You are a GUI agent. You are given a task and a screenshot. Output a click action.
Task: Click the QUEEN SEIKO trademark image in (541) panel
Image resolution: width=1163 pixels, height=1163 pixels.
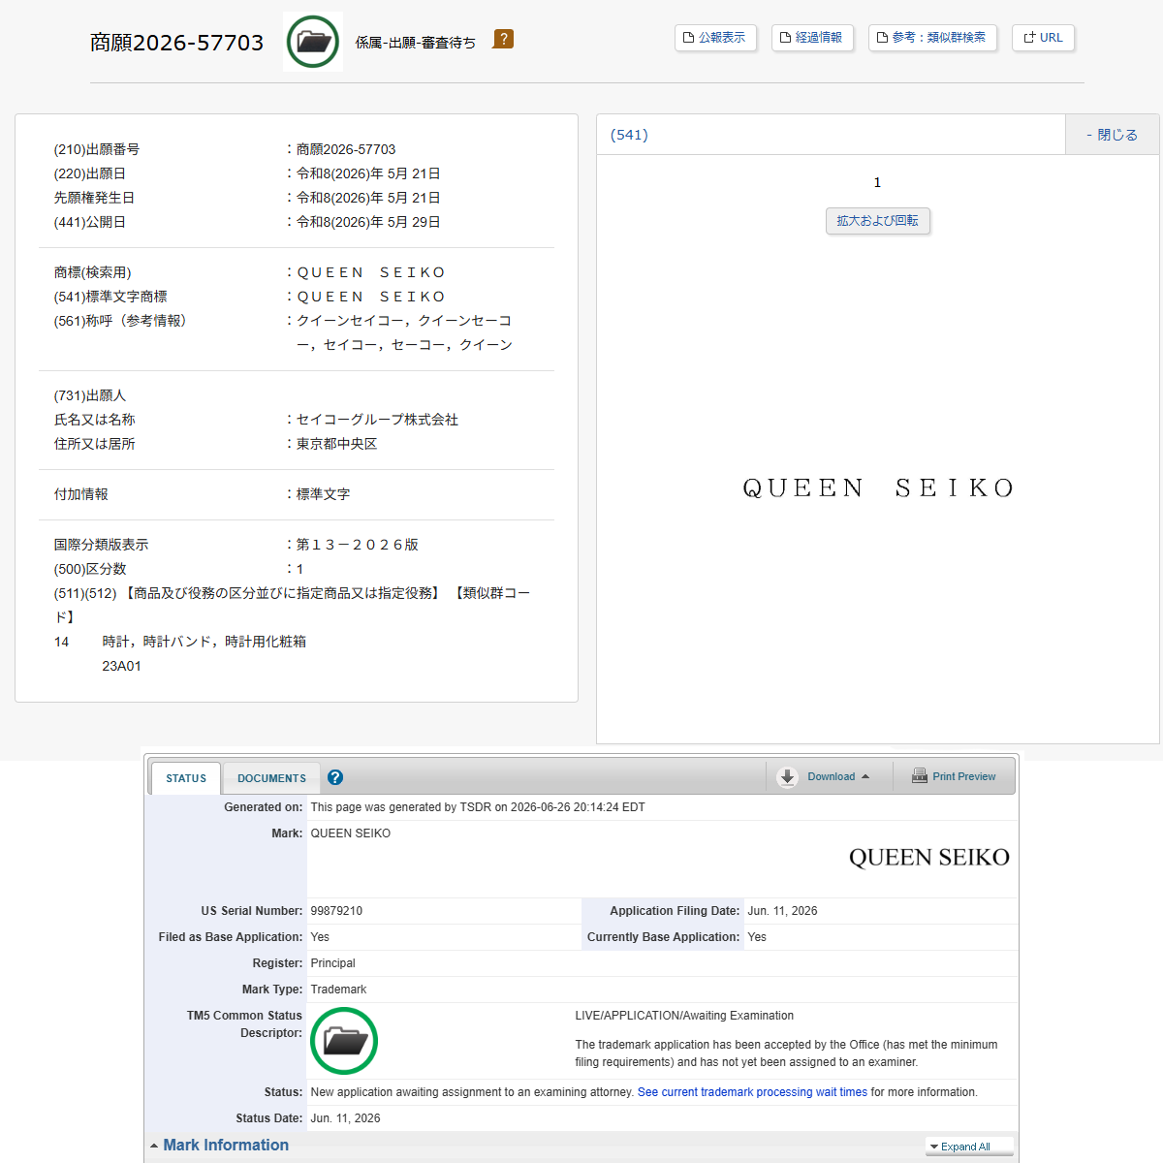click(878, 487)
